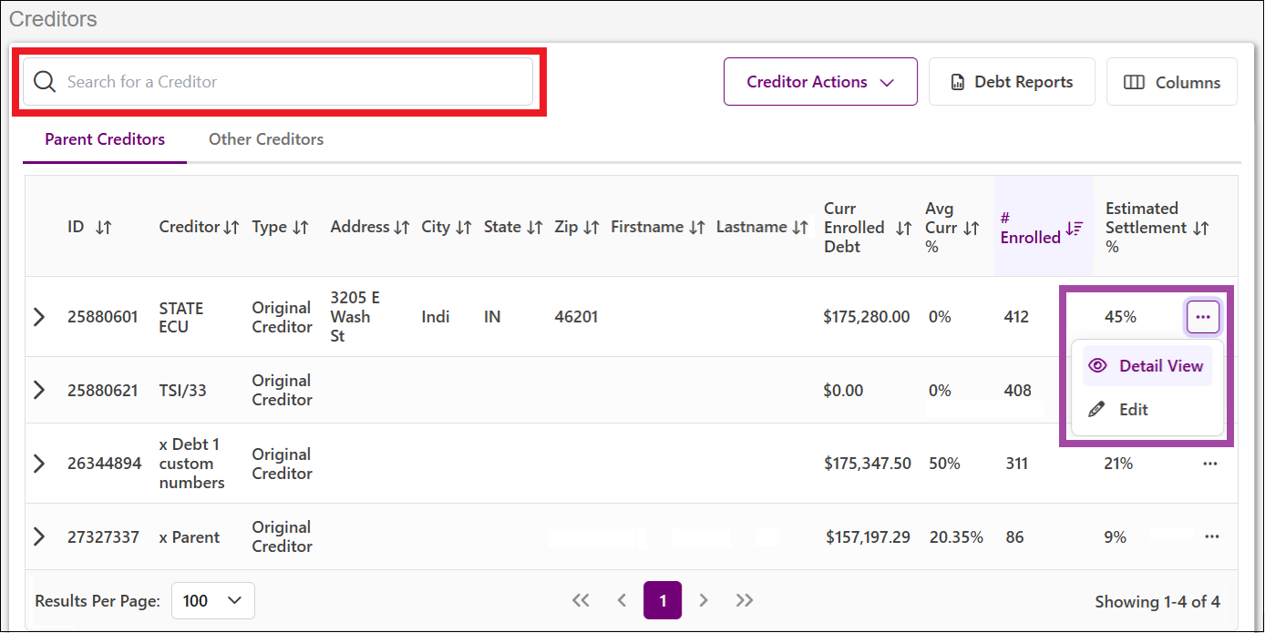The image size is (1265, 633).
Task: Sort by Curr Enrolled Debt column
Action: (x=903, y=229)
